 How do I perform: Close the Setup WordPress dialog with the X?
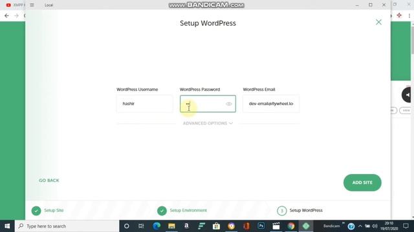[x=378, y=22]
